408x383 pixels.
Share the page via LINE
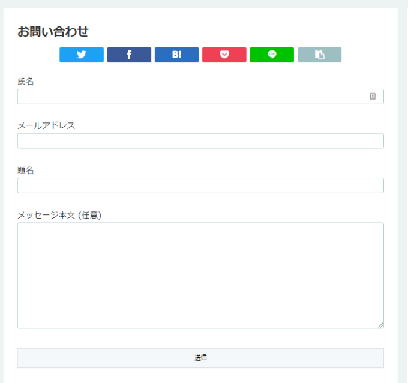[x=272, y=55]
